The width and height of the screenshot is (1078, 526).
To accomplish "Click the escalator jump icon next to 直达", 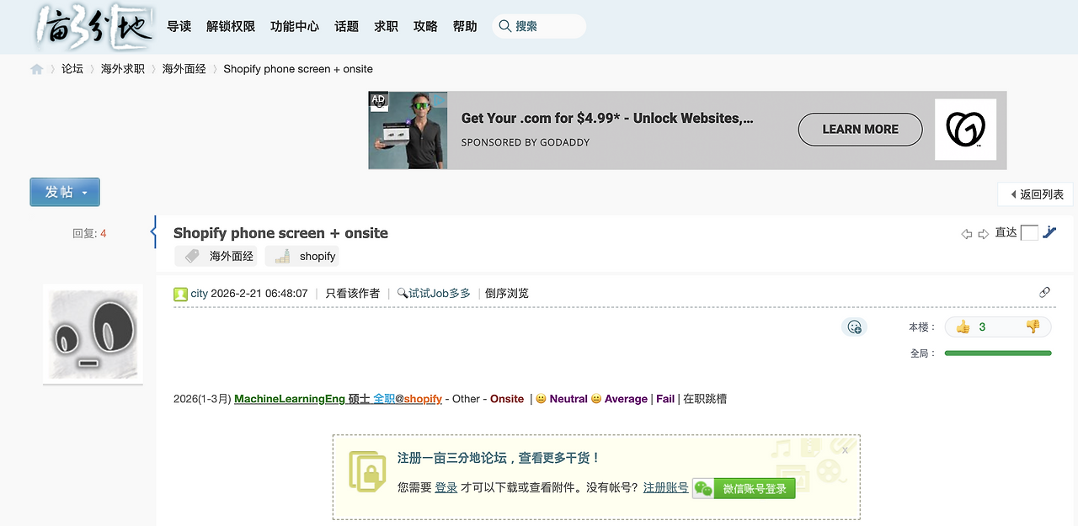I will pyautogui.click(x=1049, y=232).
